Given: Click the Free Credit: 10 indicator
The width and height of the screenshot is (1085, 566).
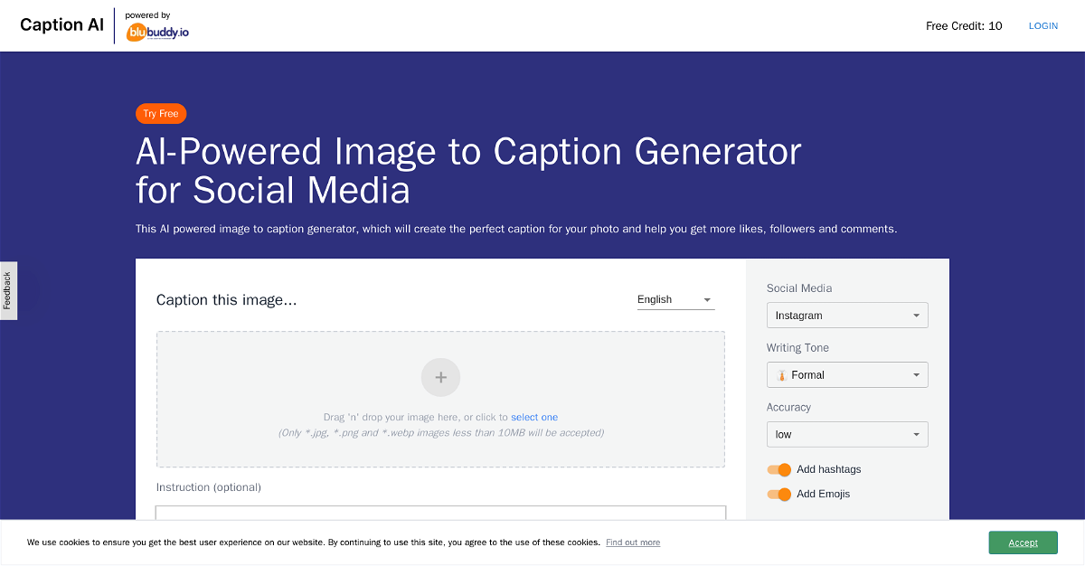Looking at the screenshot, I should click(x=964, y=26).
